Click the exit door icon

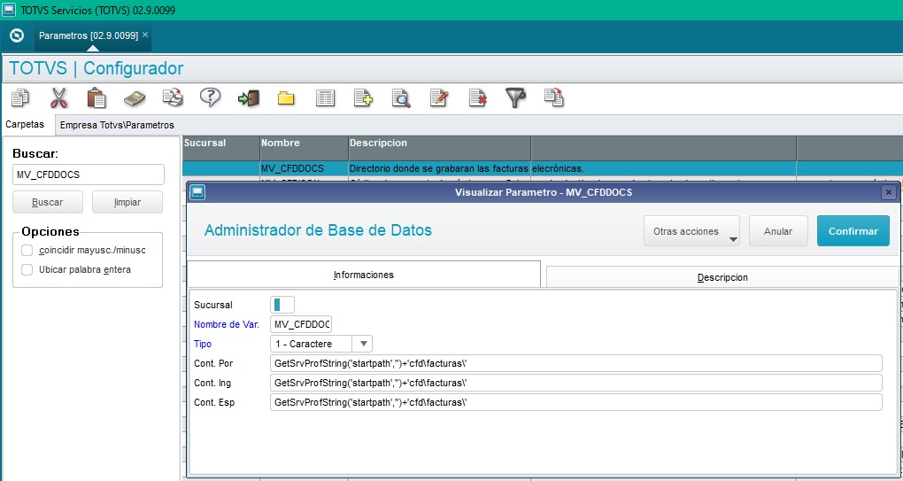[248, 98]
